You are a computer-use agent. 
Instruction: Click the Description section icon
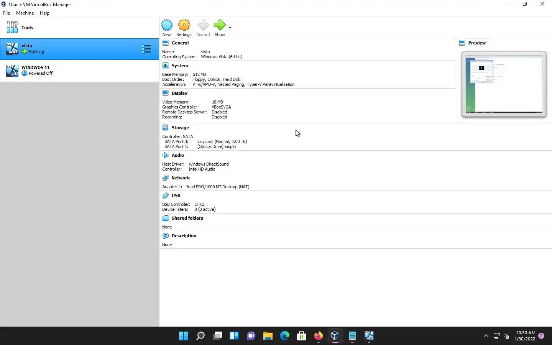pos(166,236)
